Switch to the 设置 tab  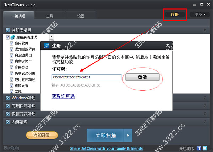click(81, 16)
